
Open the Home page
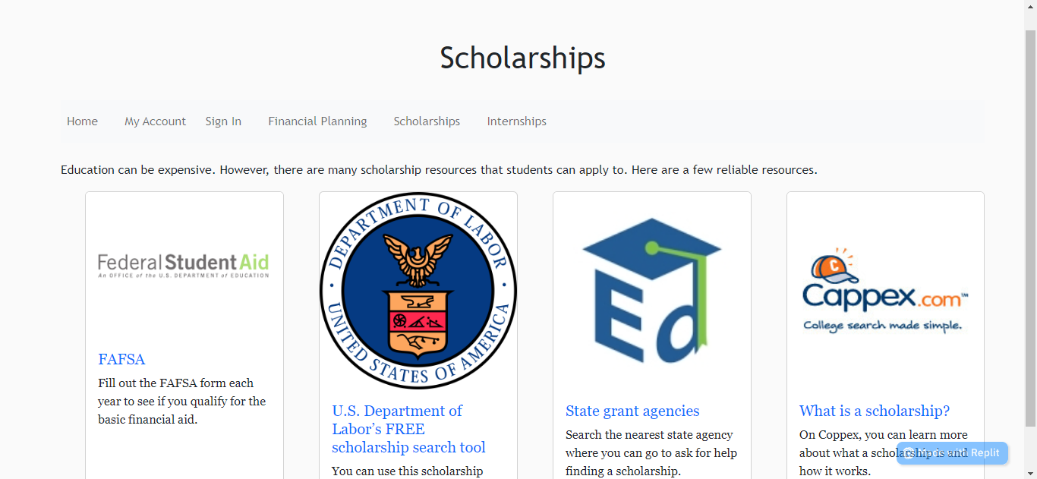pyautogui.click(x=82, y=121)
